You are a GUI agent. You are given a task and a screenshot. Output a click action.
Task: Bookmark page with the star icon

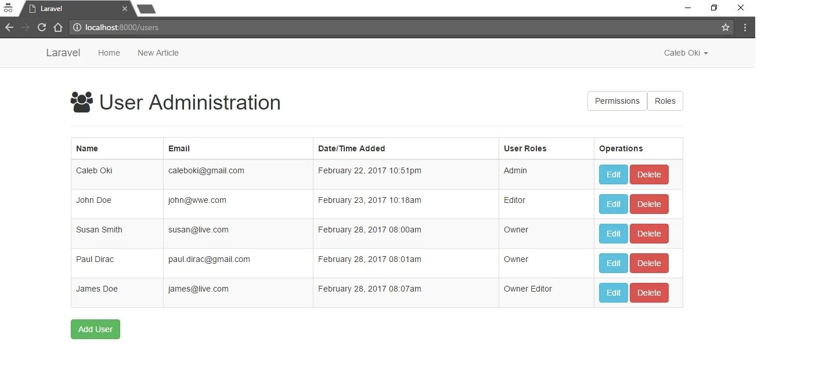726,27
